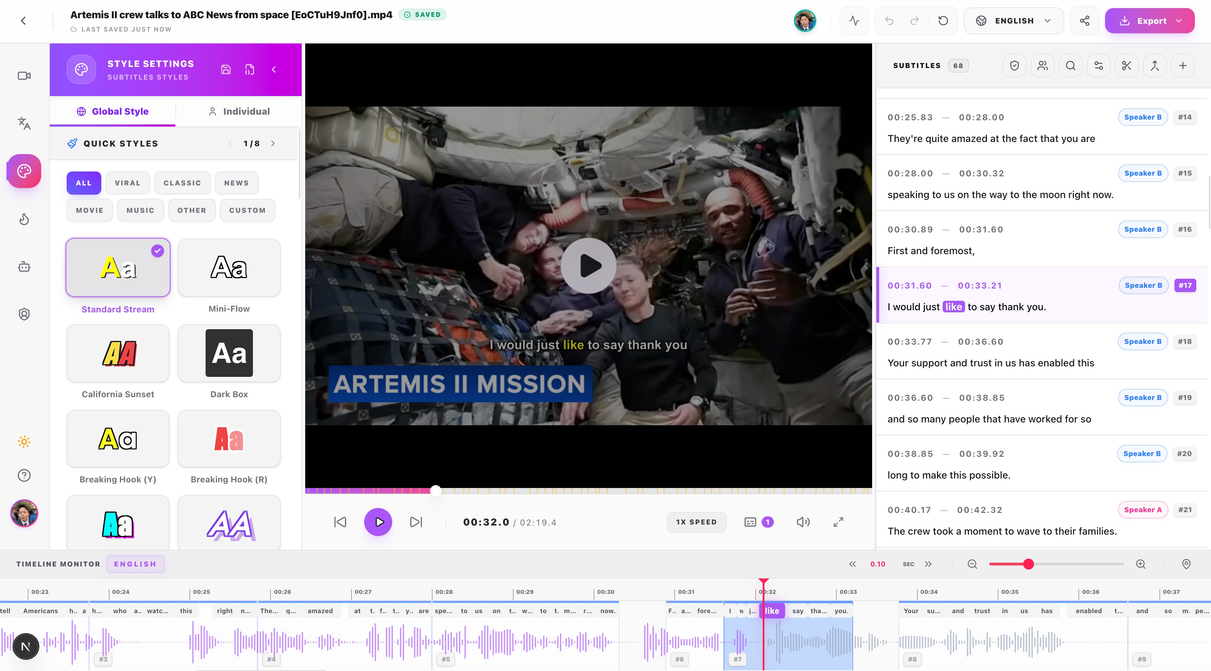1211x671 pixels.
Task: Open the active palette style sidebar tab
Action: click(24, 171)
